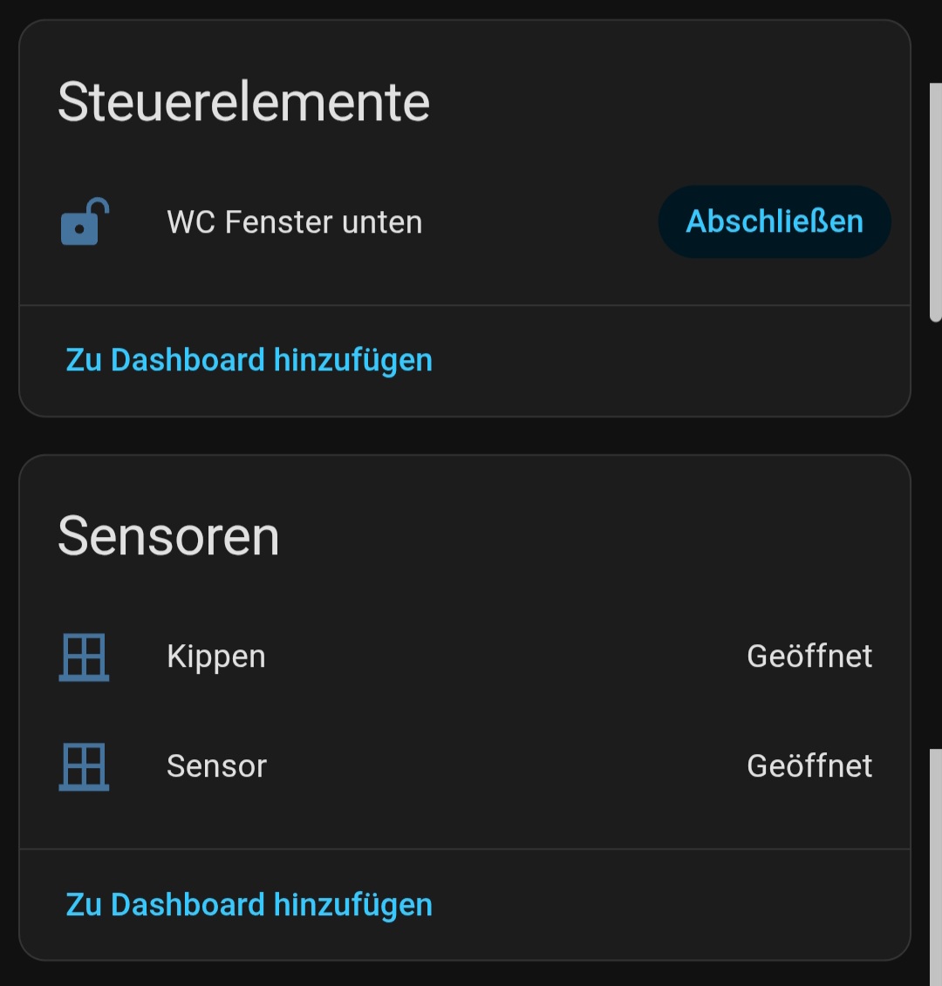
Task: Click the Steuerelemente heading
Action: pyautogui.click(x=243, y=102)
